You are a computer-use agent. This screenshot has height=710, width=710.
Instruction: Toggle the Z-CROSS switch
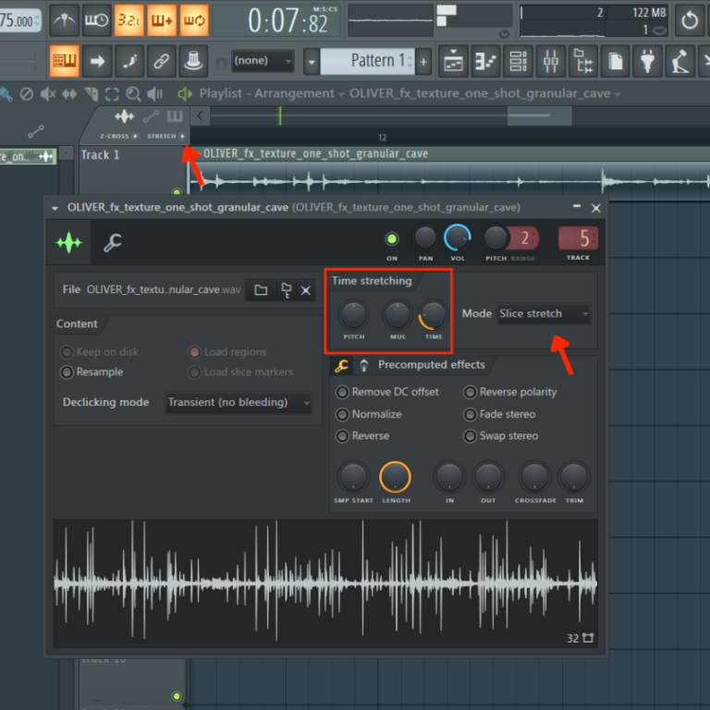click(x=135, y=136)
